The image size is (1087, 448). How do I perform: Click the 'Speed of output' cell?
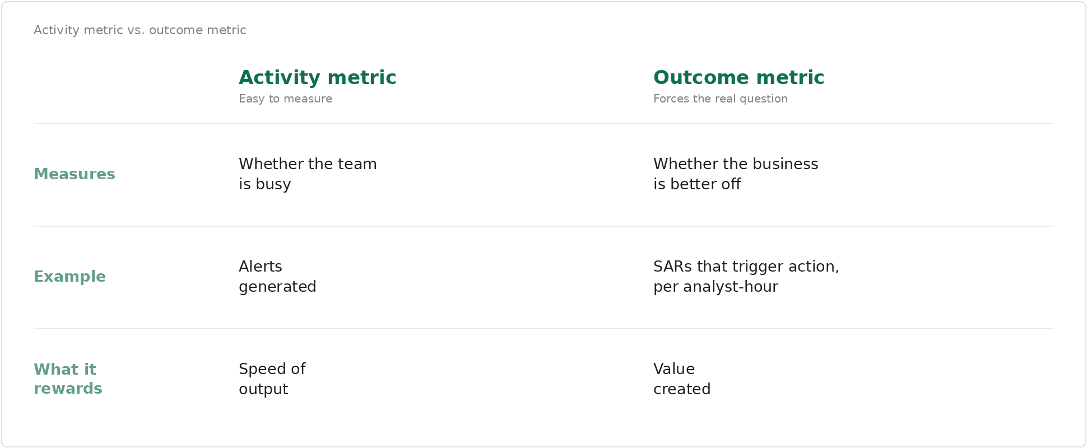click(x=272, y=379)
